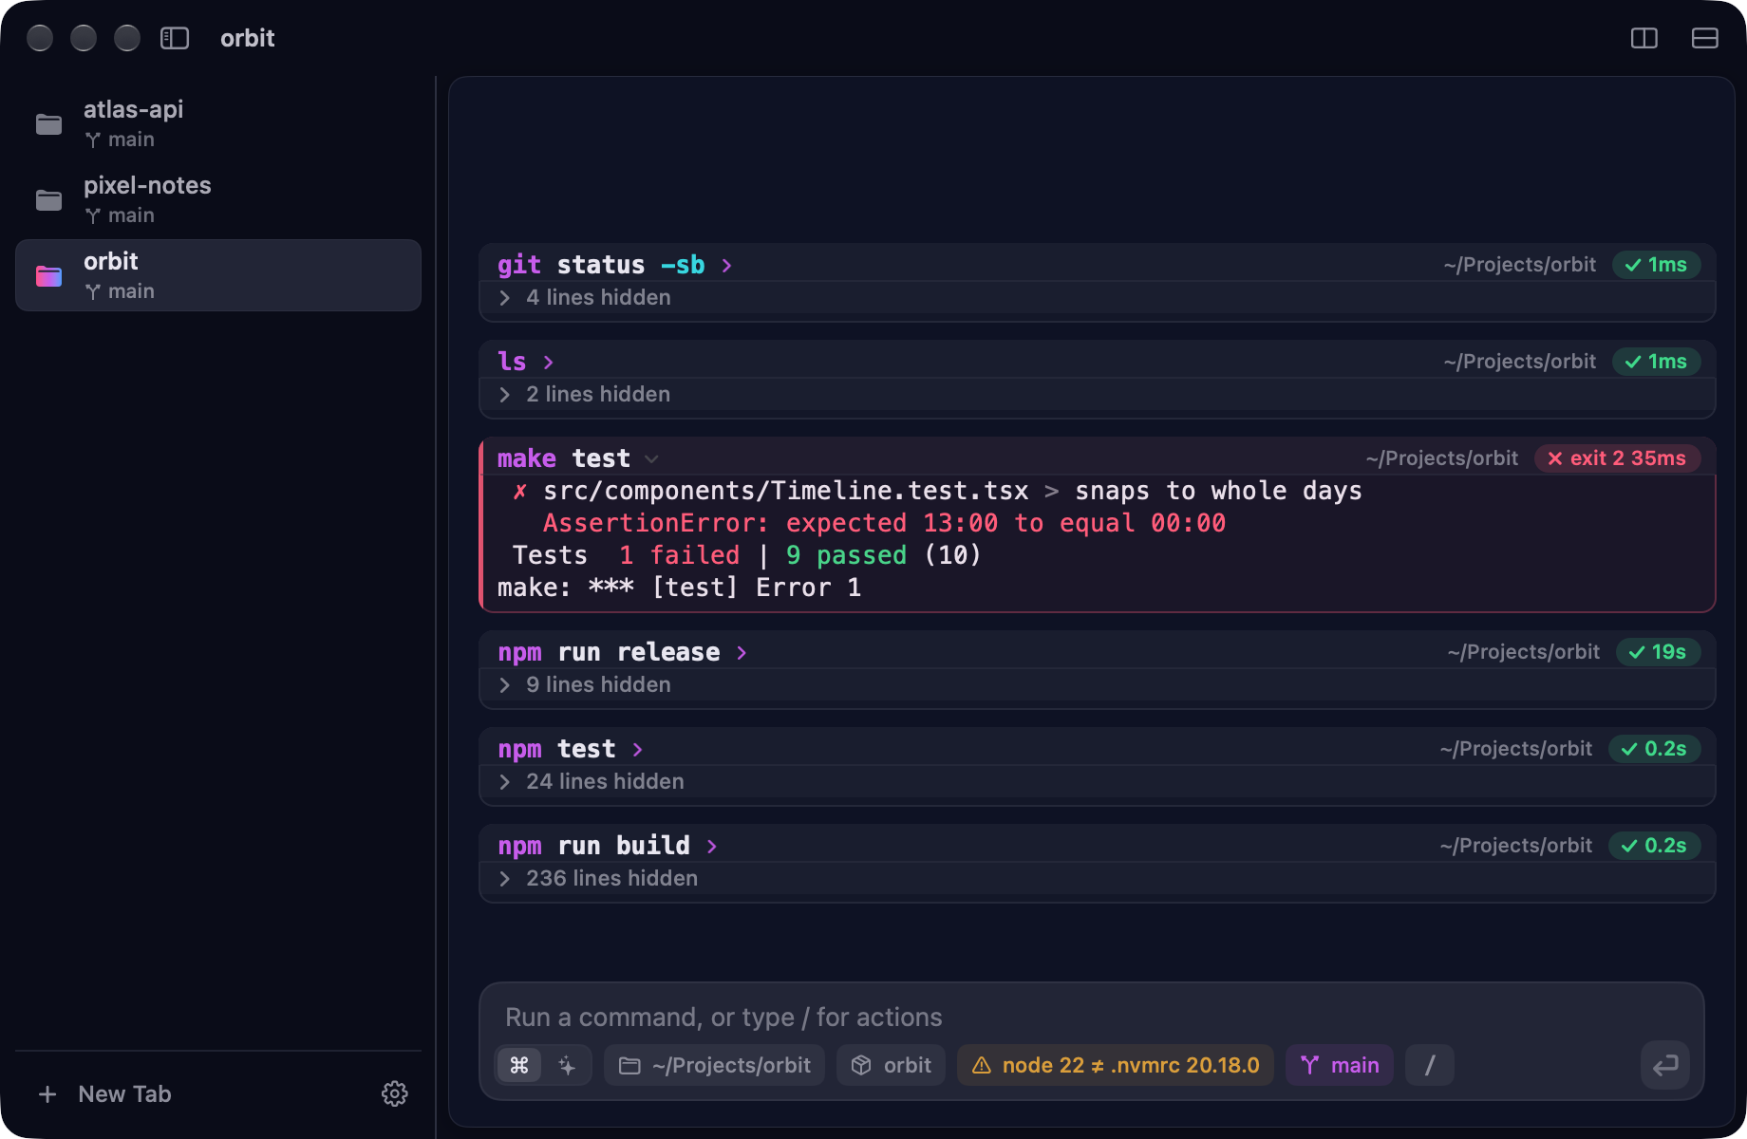The image size is (1747, 1139).
Task: Select the atlas-api tab
Action: click(218, 123)
